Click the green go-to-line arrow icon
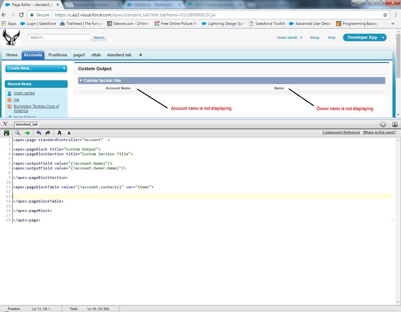The image size is (401, 312). click(x=27, y=133)
